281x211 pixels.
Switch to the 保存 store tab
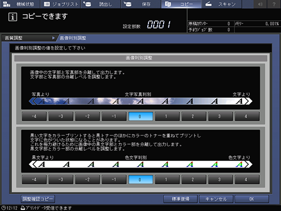click(141, 4)
